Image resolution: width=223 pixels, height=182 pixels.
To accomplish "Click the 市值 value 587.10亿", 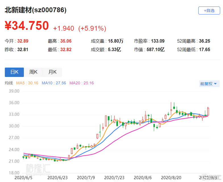I will 156,50.
